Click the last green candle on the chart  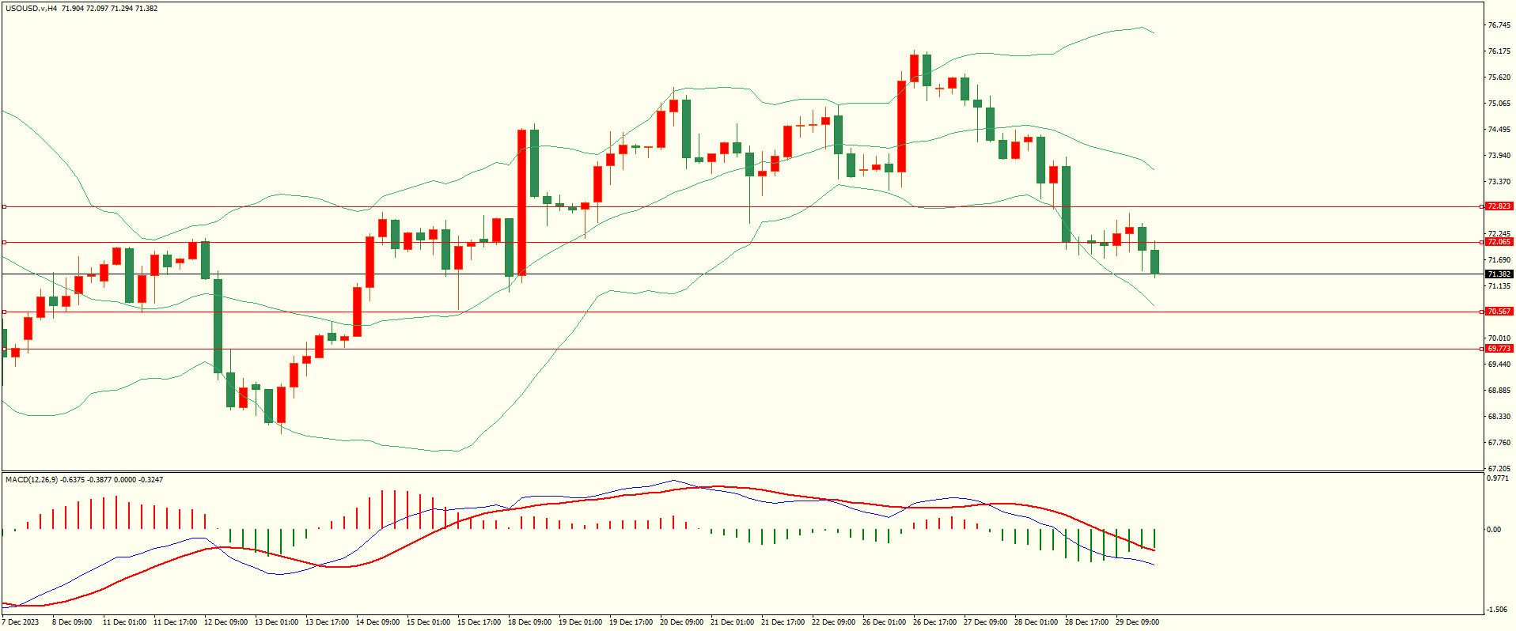(1154, 262)
